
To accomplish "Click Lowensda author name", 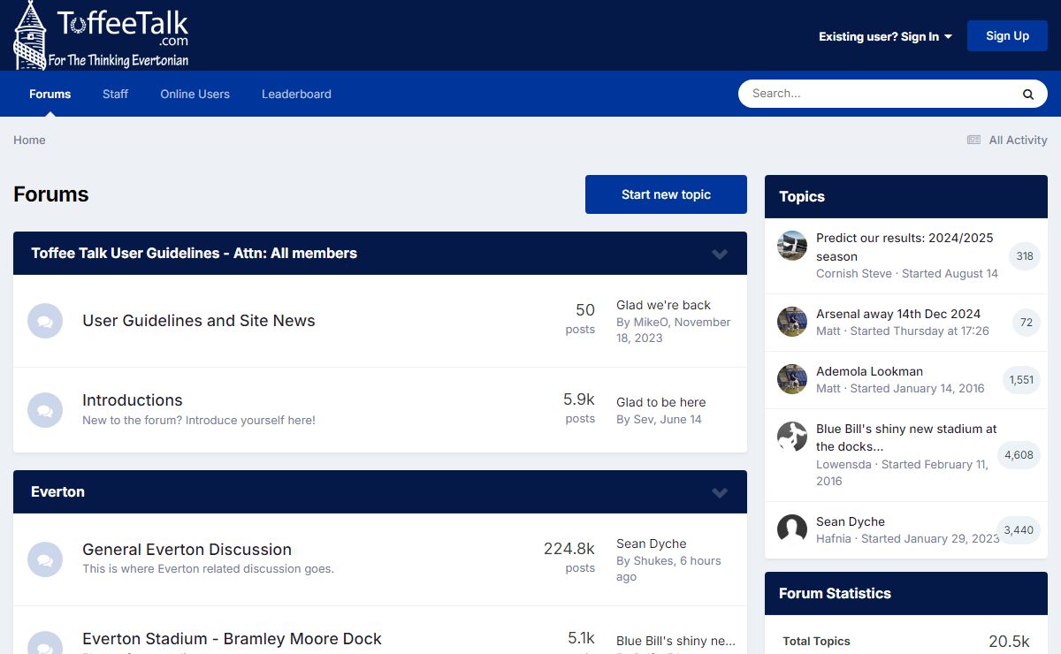I will click(843, 464).
